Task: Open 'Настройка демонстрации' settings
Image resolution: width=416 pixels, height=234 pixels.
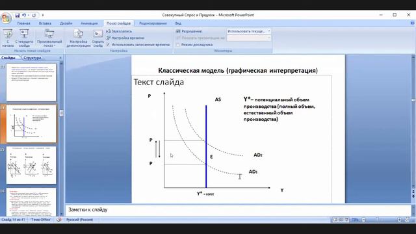Action: tap(79, 38)
